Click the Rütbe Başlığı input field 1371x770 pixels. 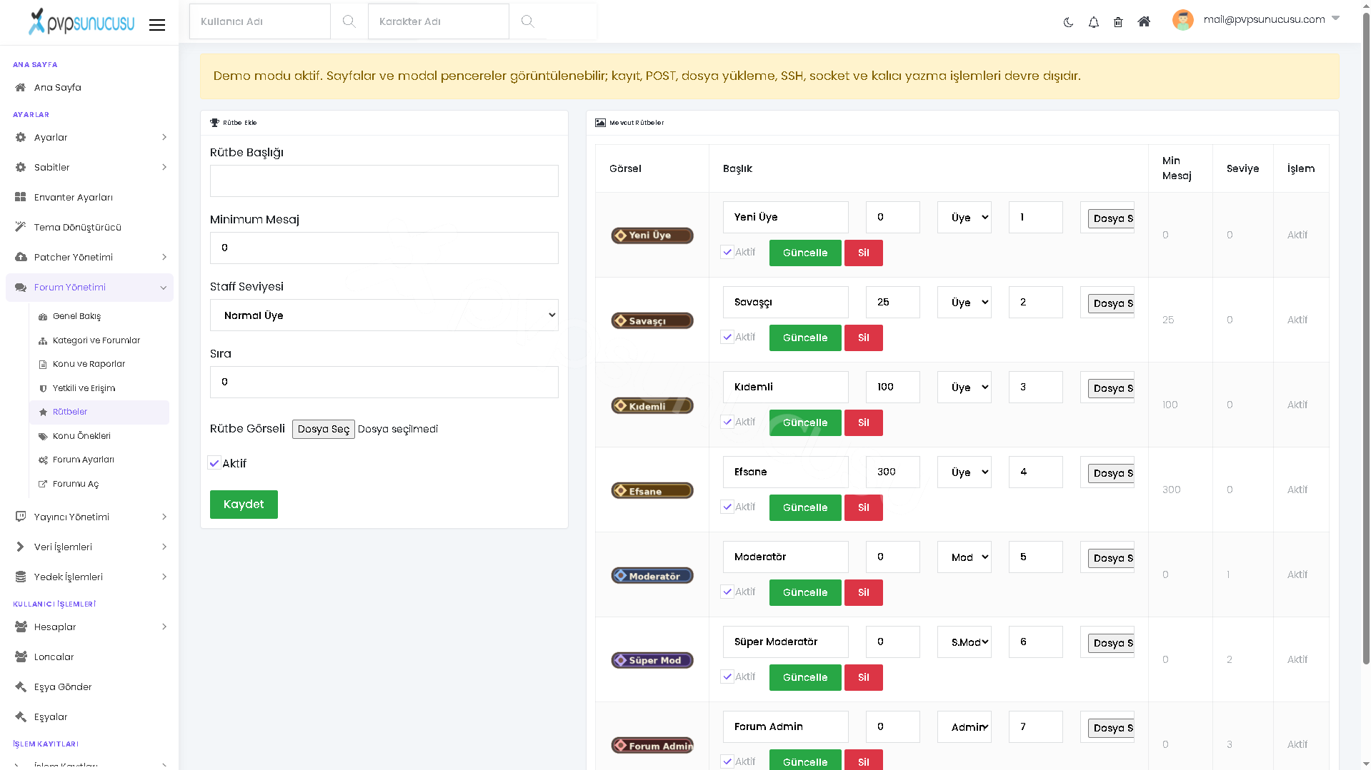click(384, 181)
